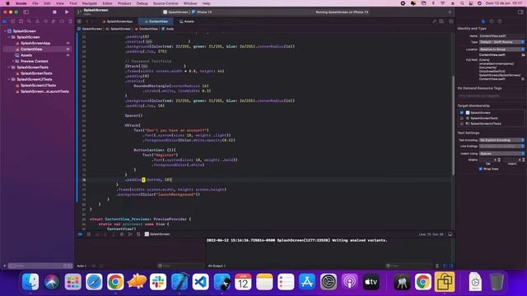
Task: Edit the file Name field in inspector
Action: pos(501,36)
